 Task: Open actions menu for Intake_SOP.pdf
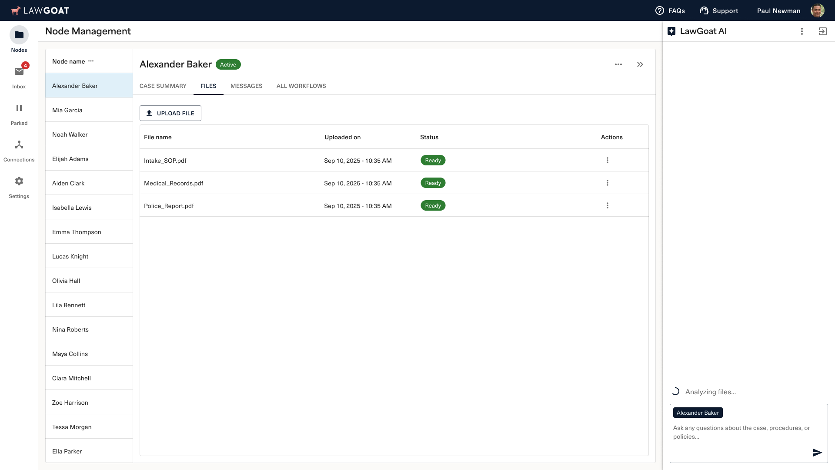coord(607,160)
